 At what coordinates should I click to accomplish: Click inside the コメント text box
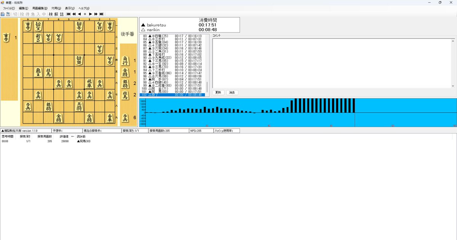point(331,63)
